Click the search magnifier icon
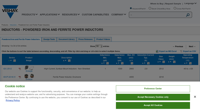Screen dimensions: 200x112 pyautogui.click(x=188, y=15)
